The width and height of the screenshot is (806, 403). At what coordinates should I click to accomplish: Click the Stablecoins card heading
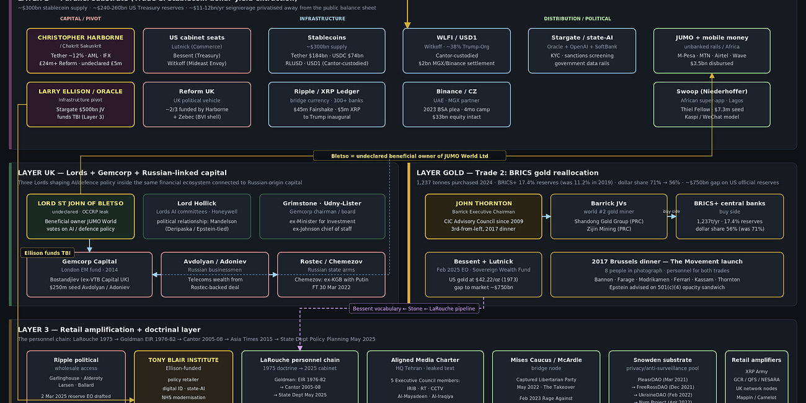pyautogui.click(x=327, y=38)
